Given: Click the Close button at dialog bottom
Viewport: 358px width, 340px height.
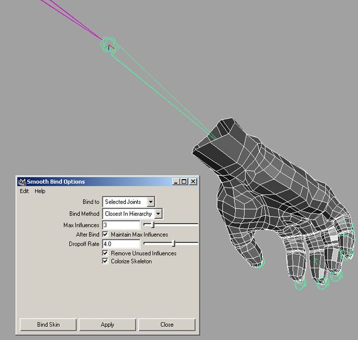Looking at the screenshot, I should [166, 324].
